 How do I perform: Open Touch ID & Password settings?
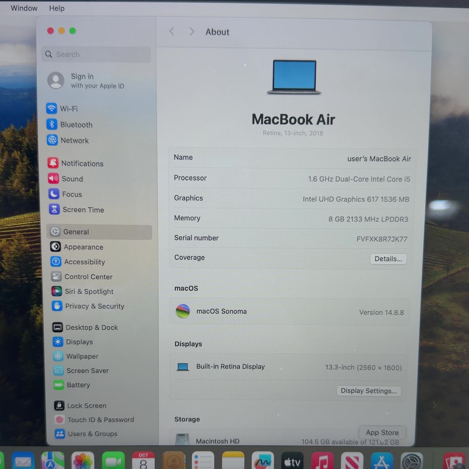pyautogui.click(x=95, y=419)
